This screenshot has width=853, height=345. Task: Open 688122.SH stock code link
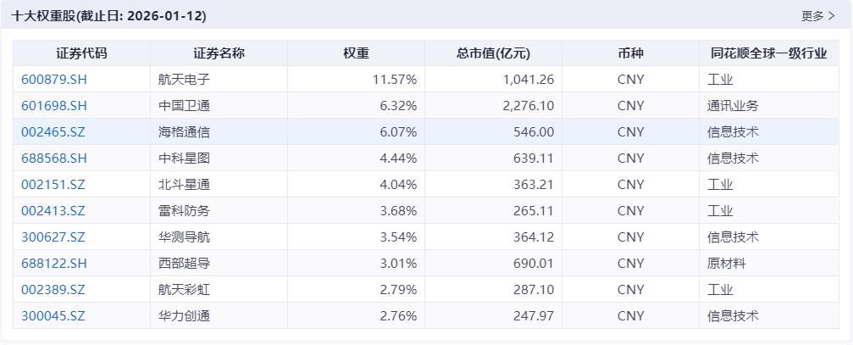54,264
